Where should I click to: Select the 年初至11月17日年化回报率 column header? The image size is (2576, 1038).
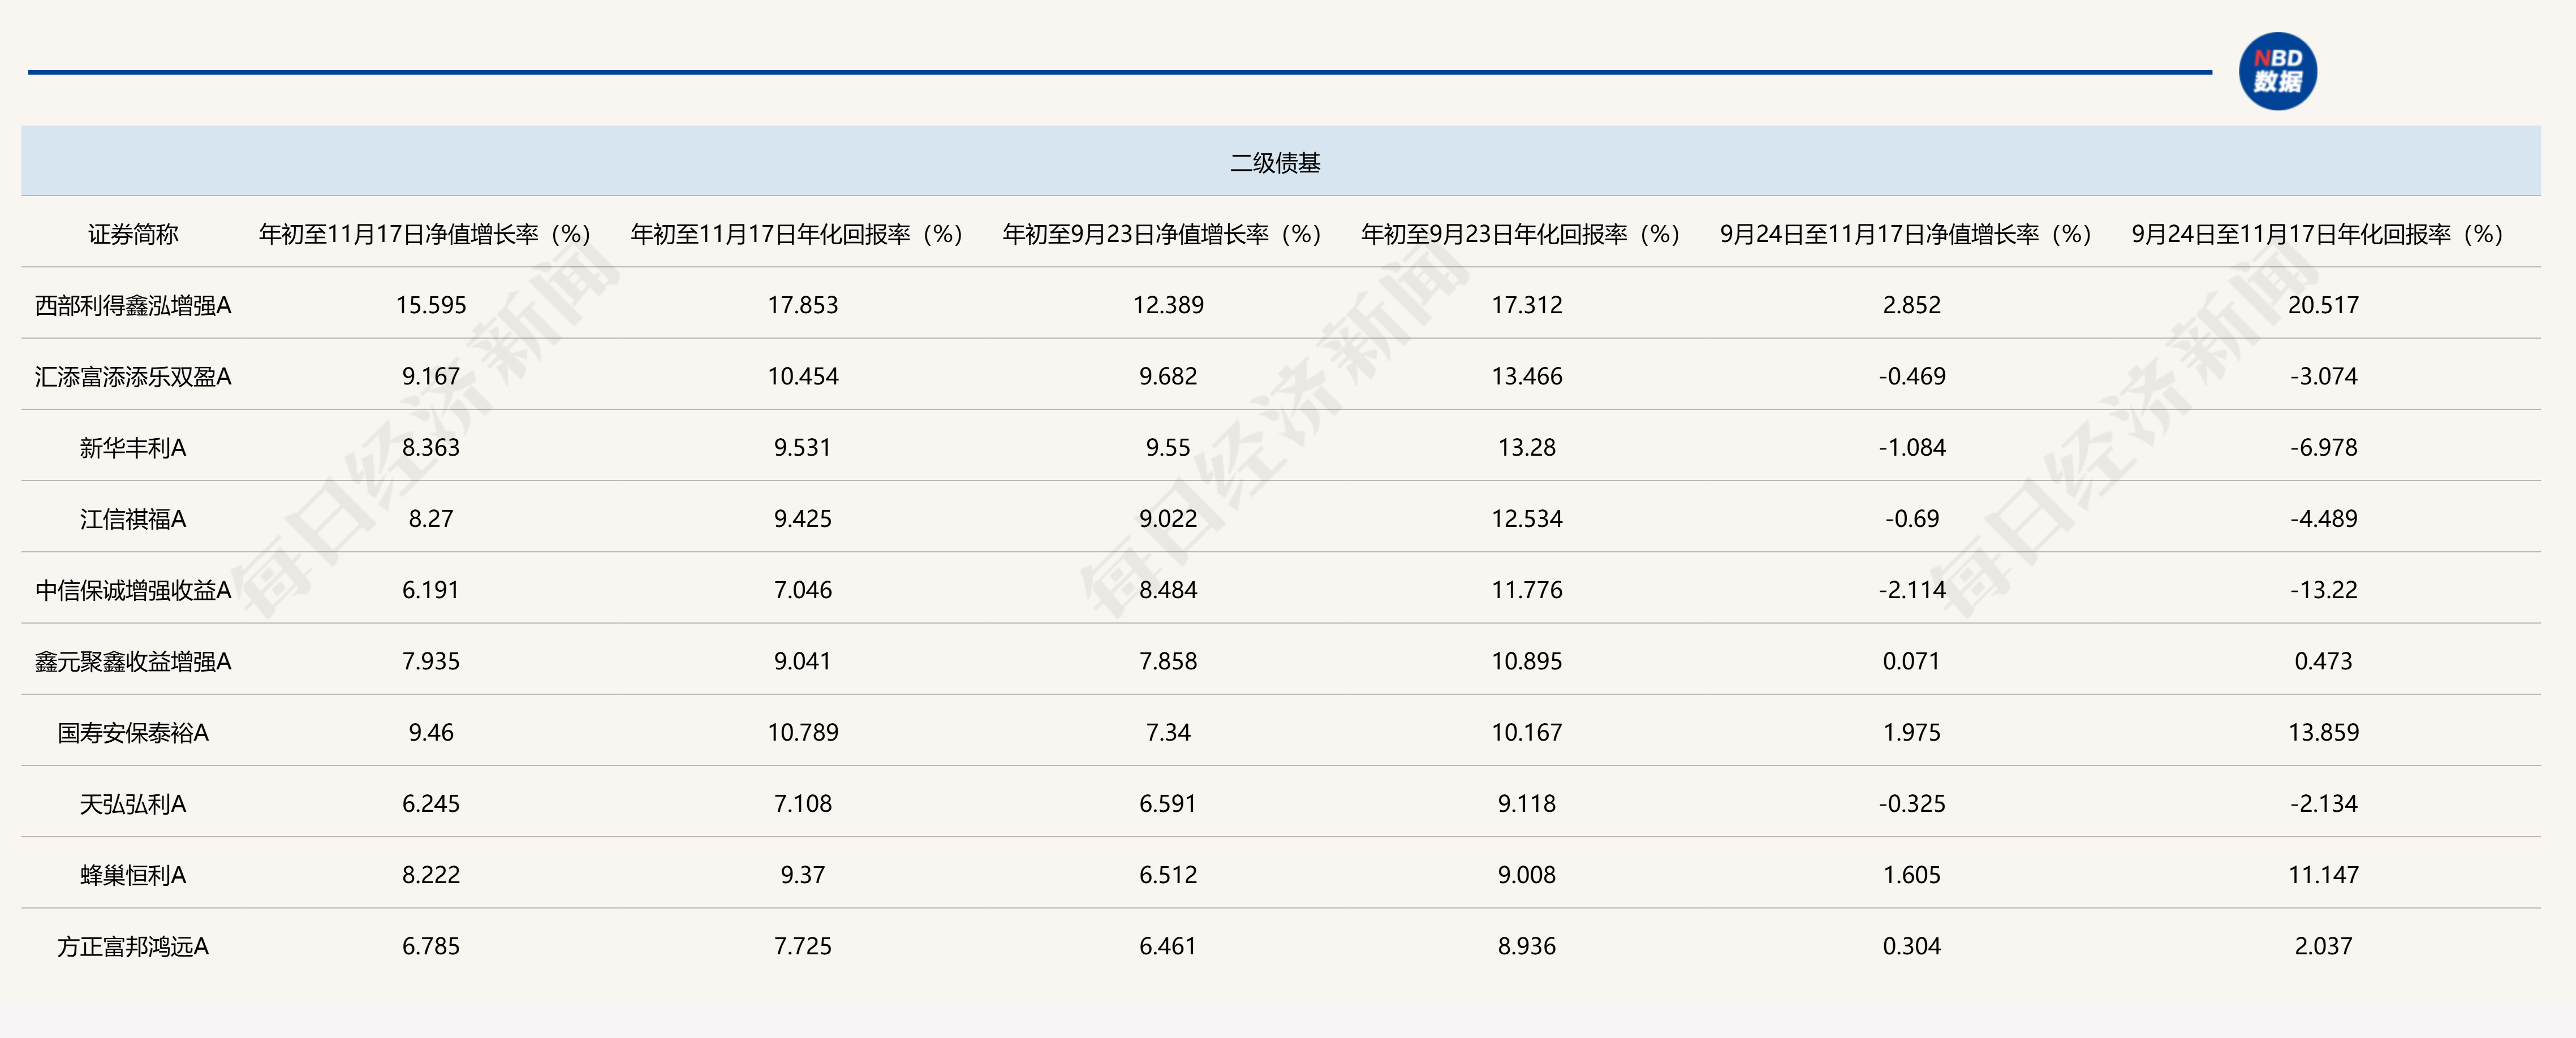(x=797, y=233)
